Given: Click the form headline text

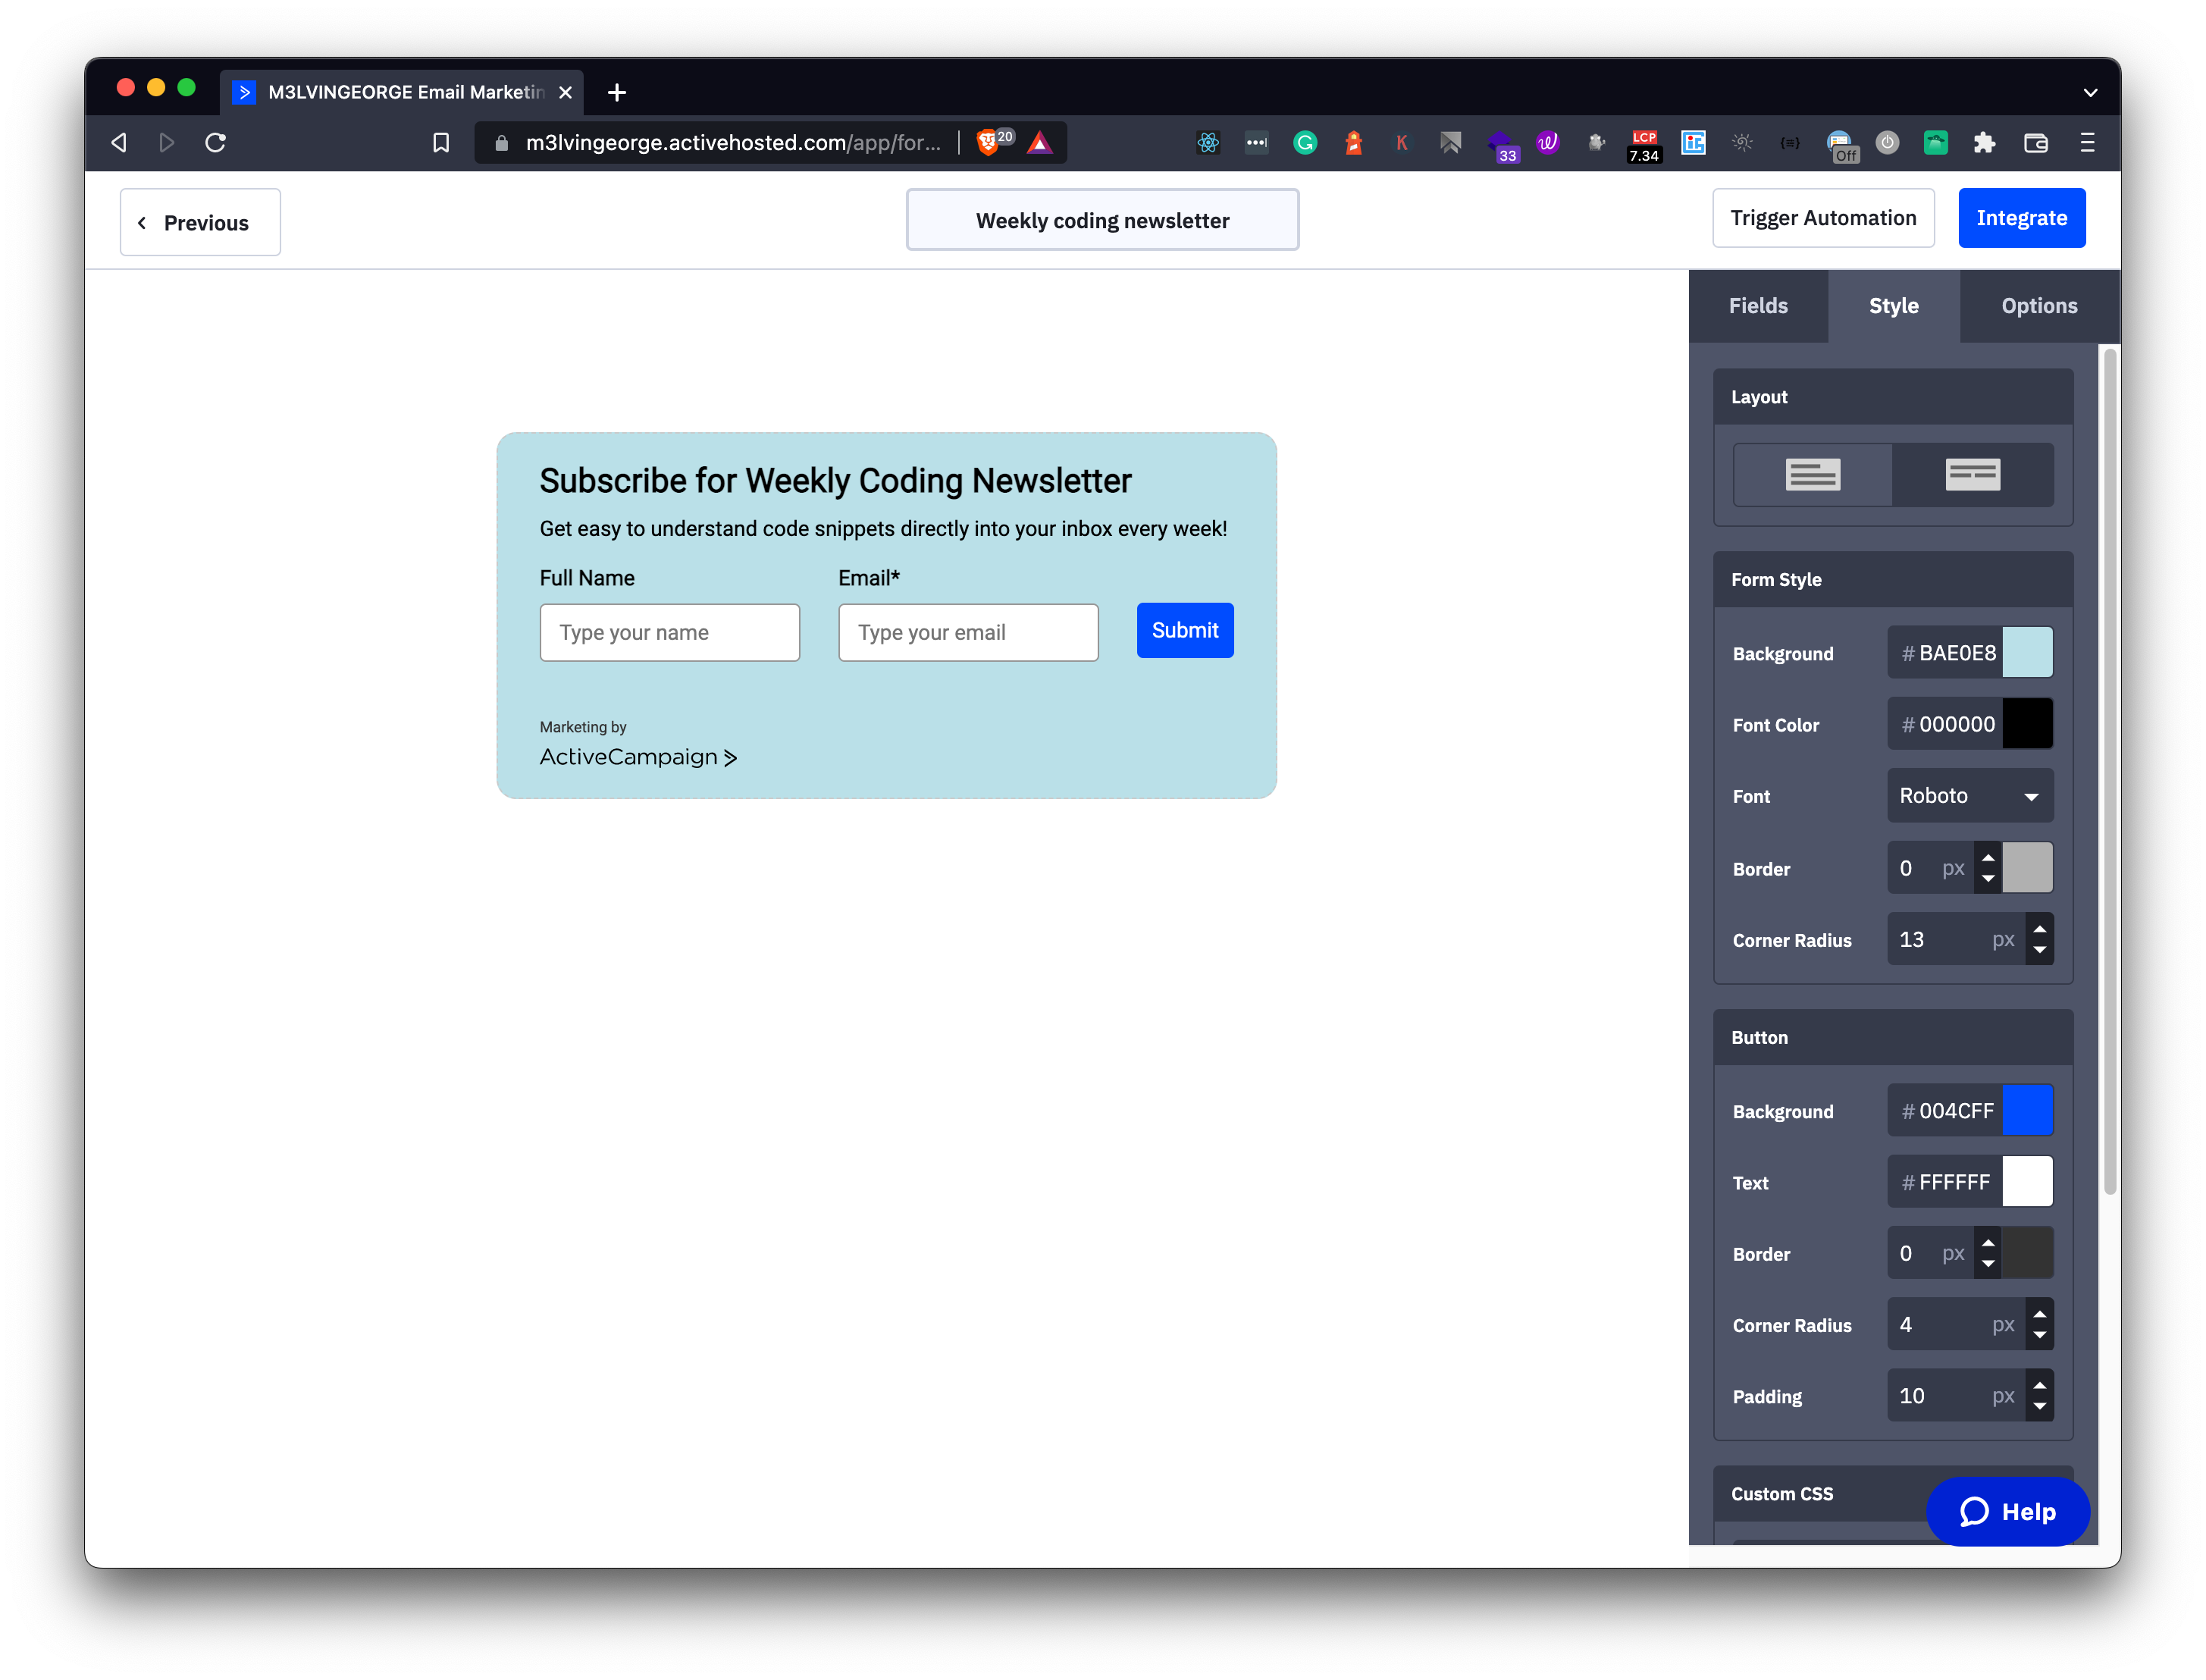Looking at the screenshot, I should (x=835, y=481).
